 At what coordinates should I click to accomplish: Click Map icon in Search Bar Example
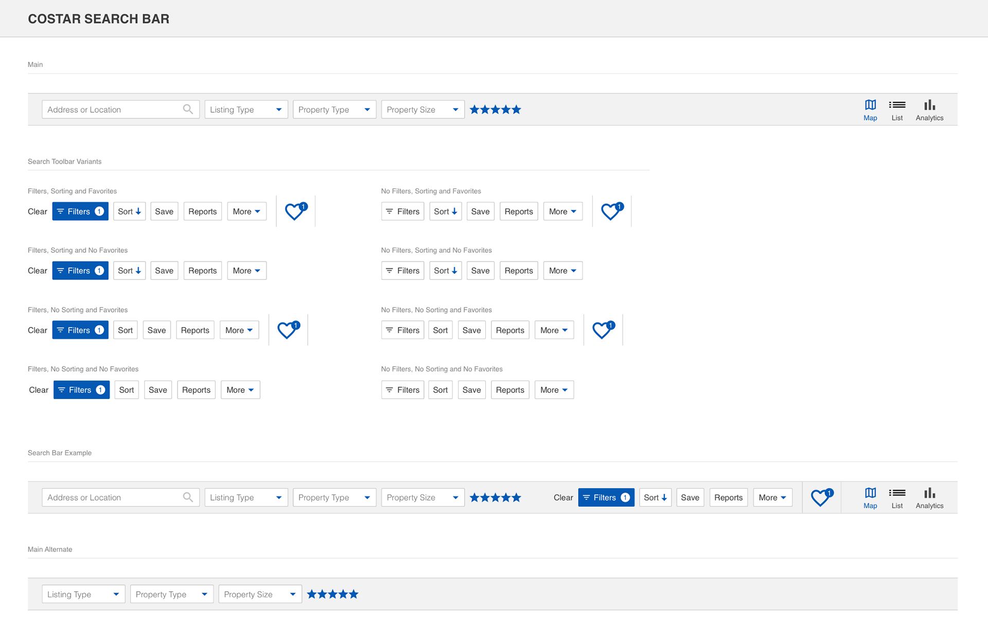(870, 498)
